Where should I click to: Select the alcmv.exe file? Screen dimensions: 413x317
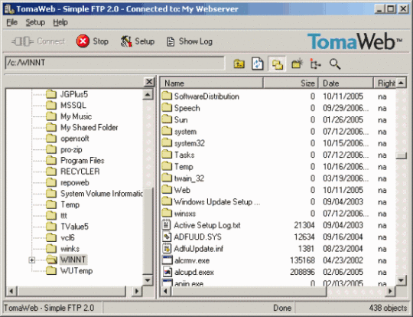pos(278,260)
